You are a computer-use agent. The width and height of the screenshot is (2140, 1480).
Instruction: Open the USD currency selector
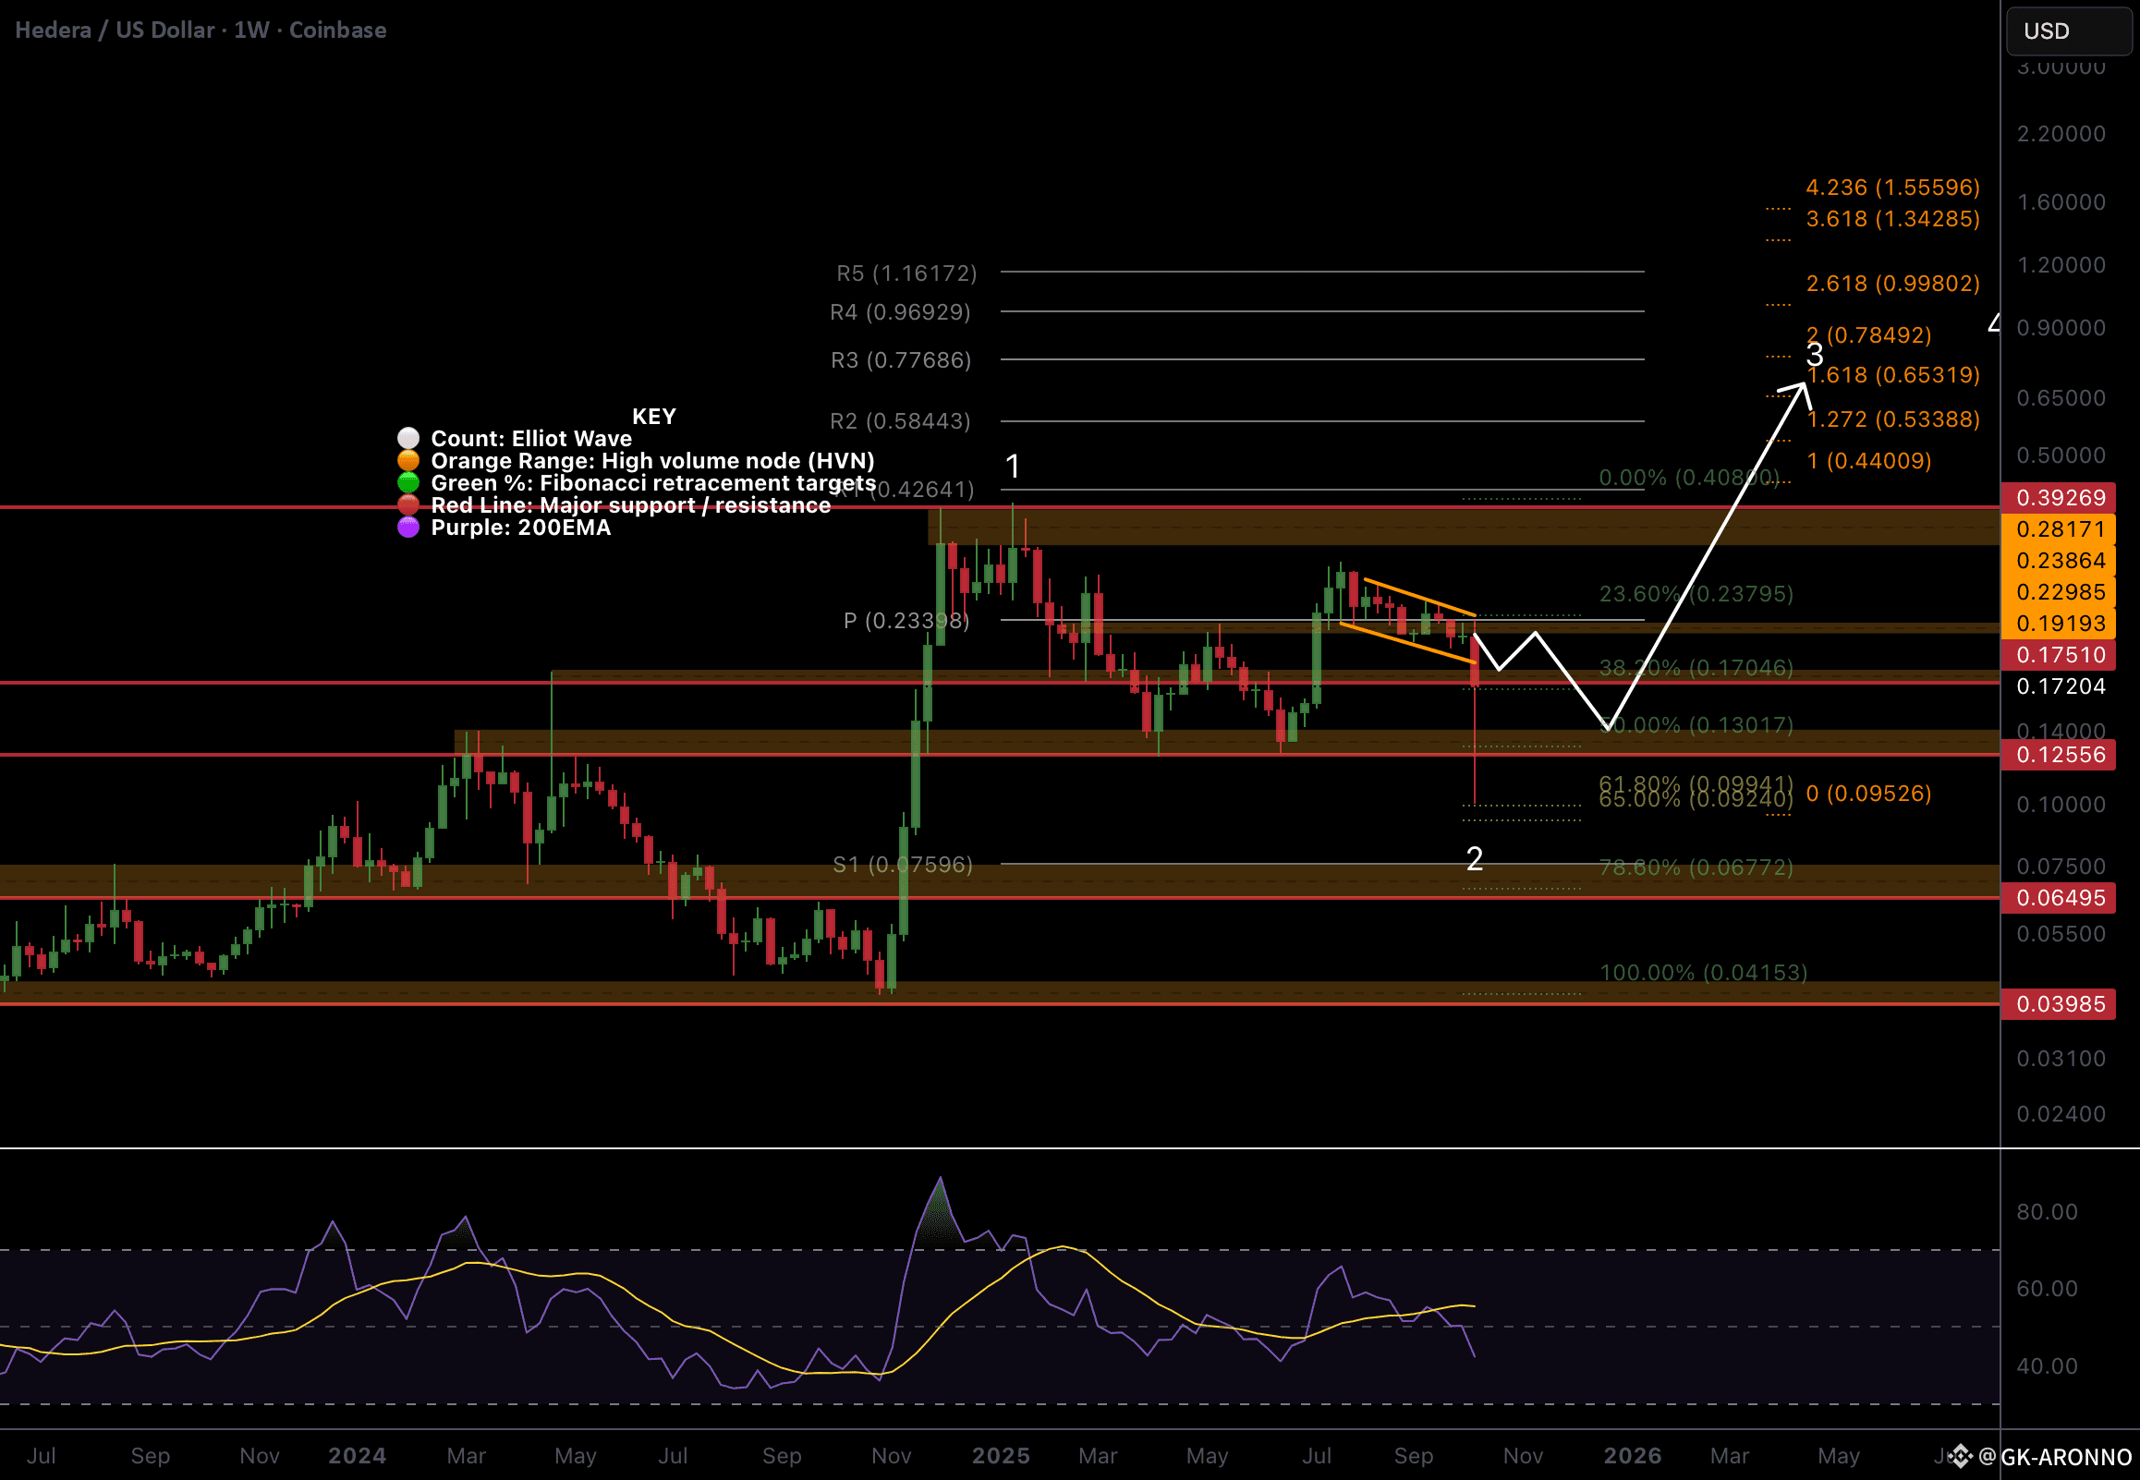click(x=2068, y=31)
